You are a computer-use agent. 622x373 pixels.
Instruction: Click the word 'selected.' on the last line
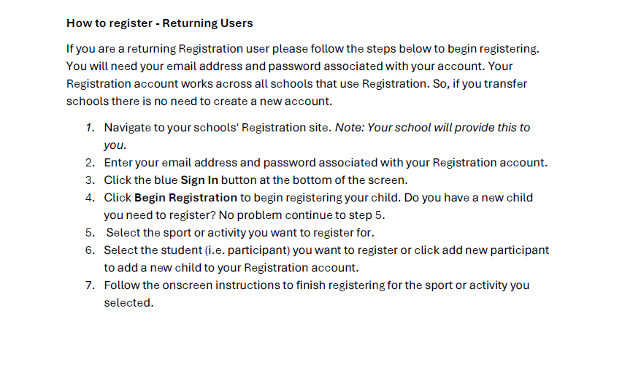[x=128, y=303]
